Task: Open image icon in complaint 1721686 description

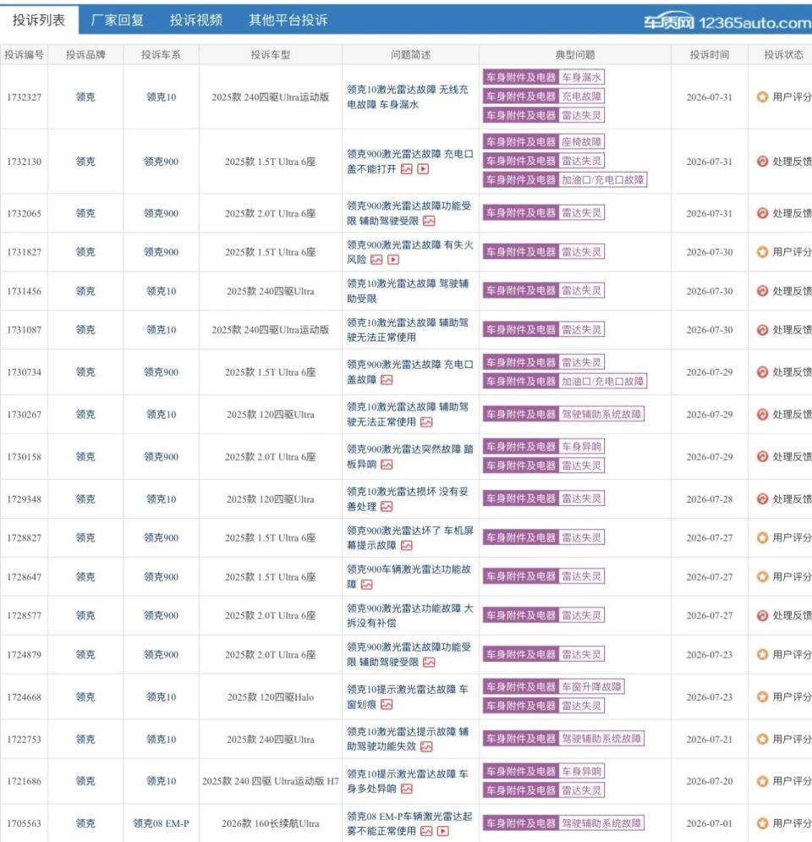Action: (x=407, y=790)
